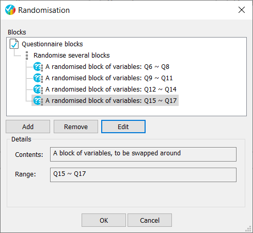Click the Randomise several blocks dotted icon
Screen dimensions: 253x233
coord(27,56)
